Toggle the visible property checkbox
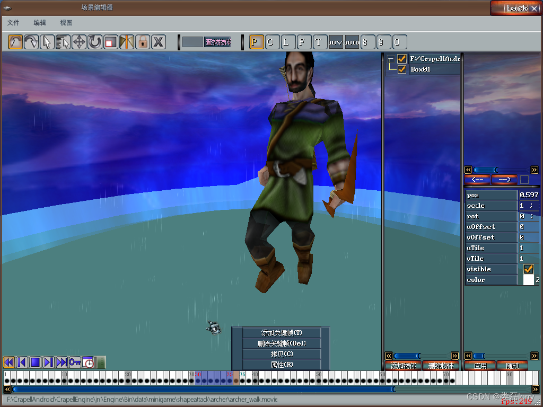The image size is (543, 407). 529,269
